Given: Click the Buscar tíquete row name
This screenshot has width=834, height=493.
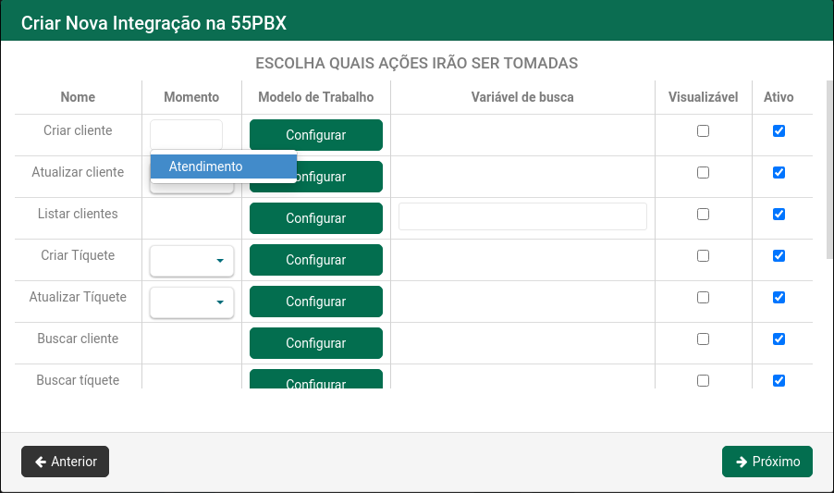Looking at the screenshot, I should click(78, 380).
